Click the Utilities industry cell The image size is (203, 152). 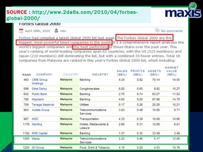click(84, 105)
